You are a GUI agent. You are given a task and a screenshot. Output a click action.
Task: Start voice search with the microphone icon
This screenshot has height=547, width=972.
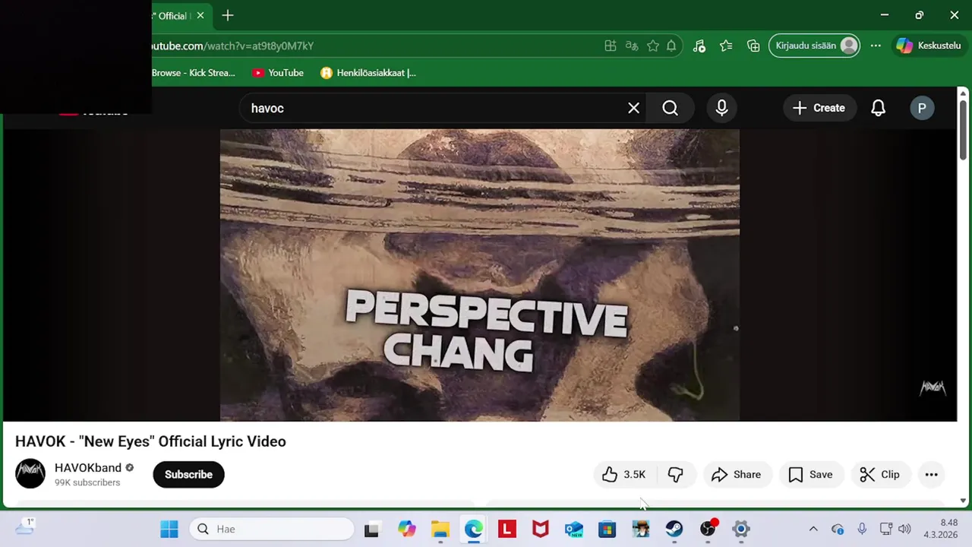pyautogui.click(x=721, y=108)
